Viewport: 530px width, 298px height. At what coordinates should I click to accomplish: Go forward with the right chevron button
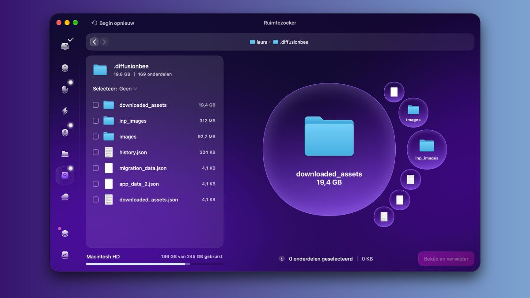pos(104,42)
